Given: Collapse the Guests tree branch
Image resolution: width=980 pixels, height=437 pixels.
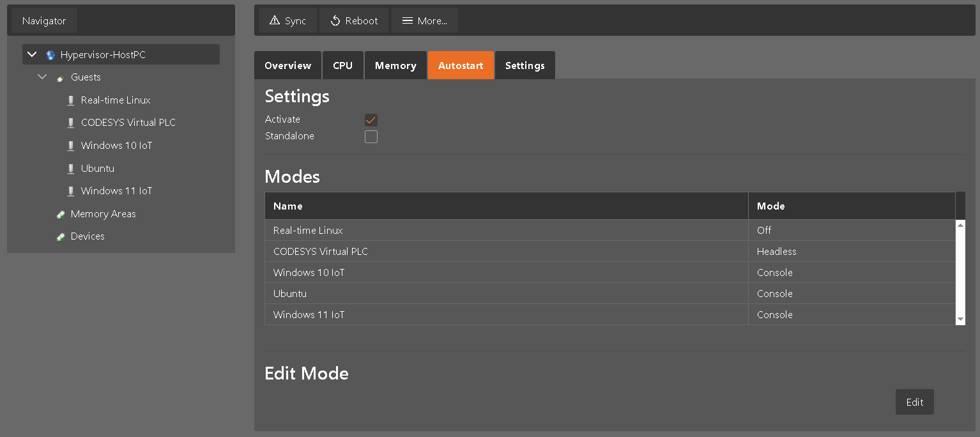Looking at the screenshot, I should [42, 77].
